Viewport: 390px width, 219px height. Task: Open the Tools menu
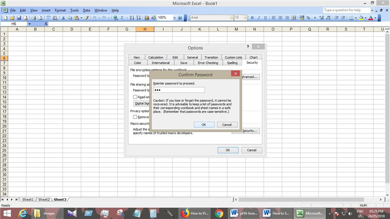(x=74, y=10)
